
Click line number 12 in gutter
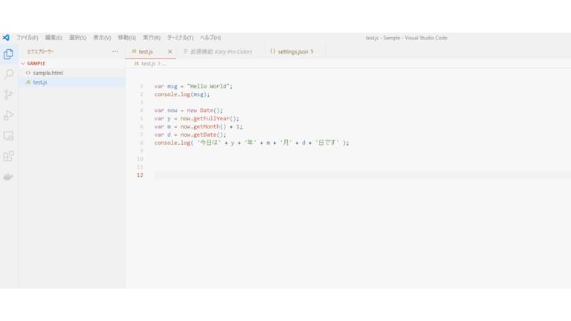[x=140, y=175]
